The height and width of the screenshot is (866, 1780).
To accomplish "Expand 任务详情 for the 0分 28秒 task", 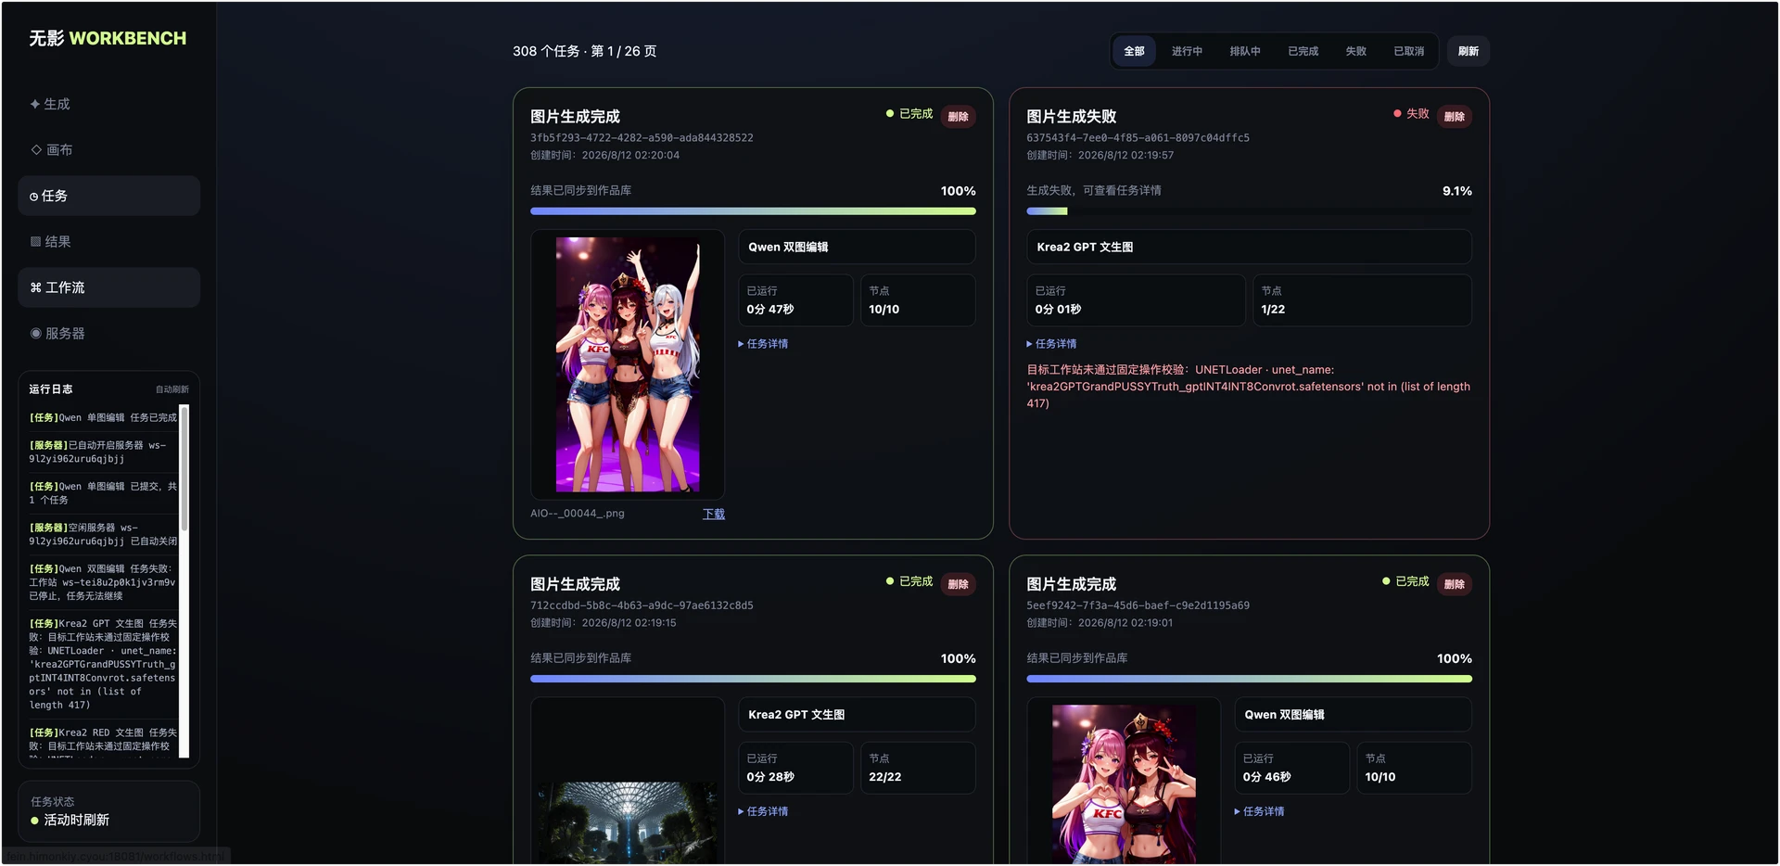I will point(763,811).
